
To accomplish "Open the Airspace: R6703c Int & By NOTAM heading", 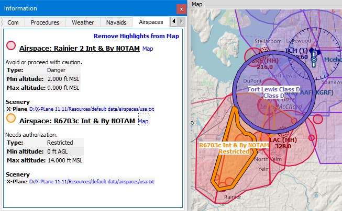I will click(77, 121).
